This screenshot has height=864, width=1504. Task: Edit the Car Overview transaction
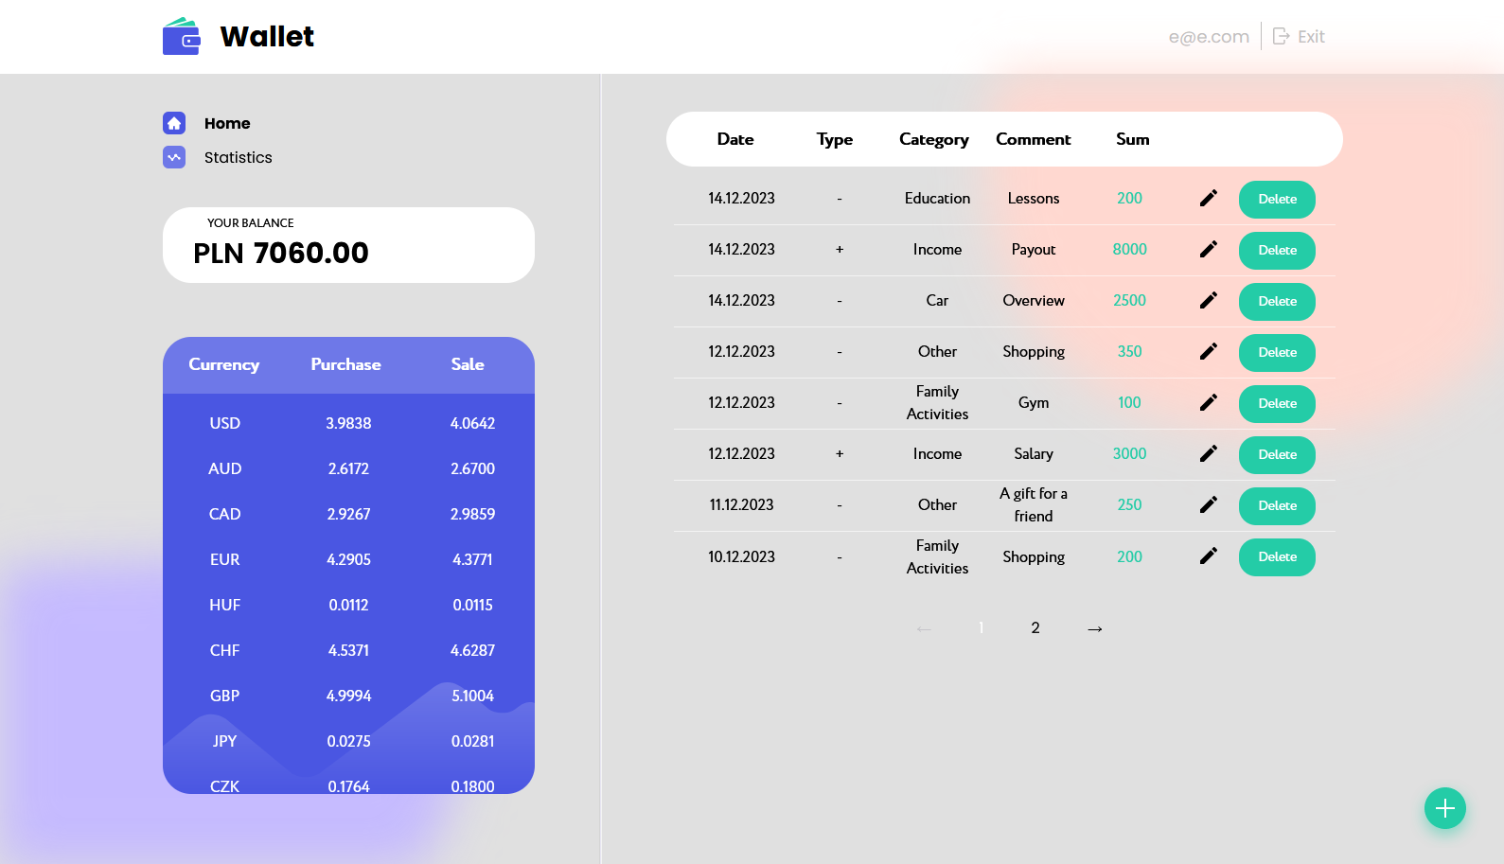click(1209, 301)
